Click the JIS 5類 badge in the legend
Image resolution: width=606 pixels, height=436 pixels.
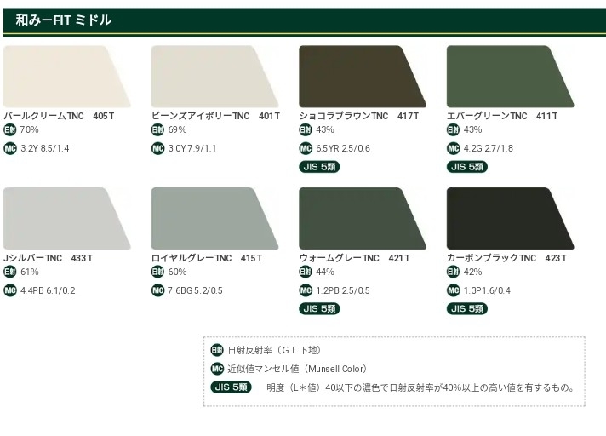tap(230, 387)
